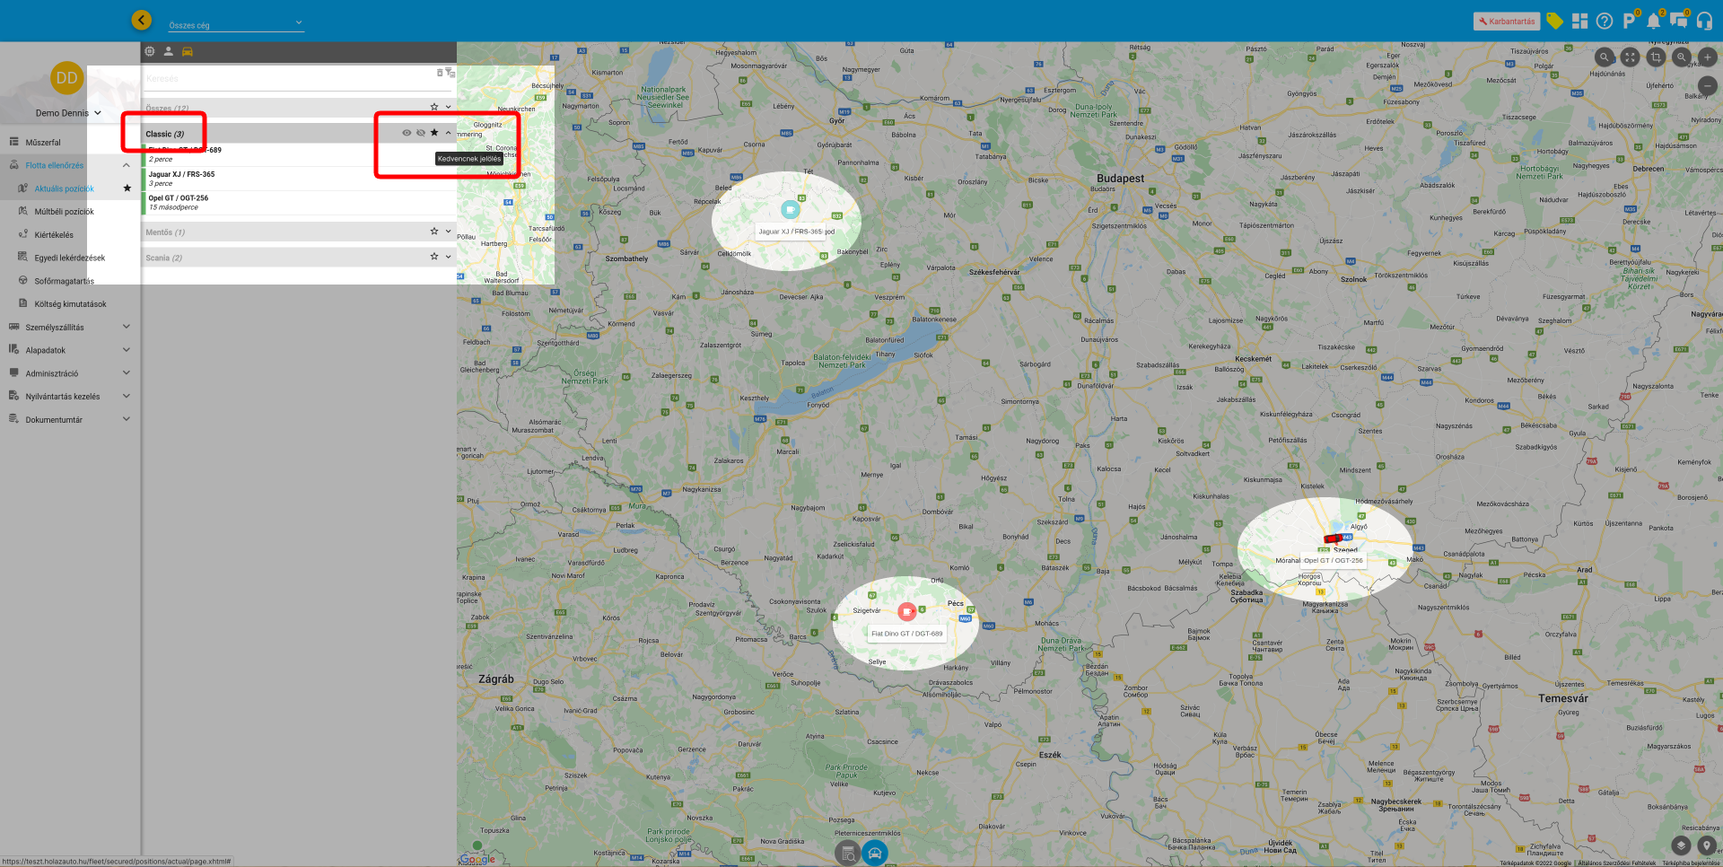
Task: Open the map layers button
Action: click(1681, 845)
